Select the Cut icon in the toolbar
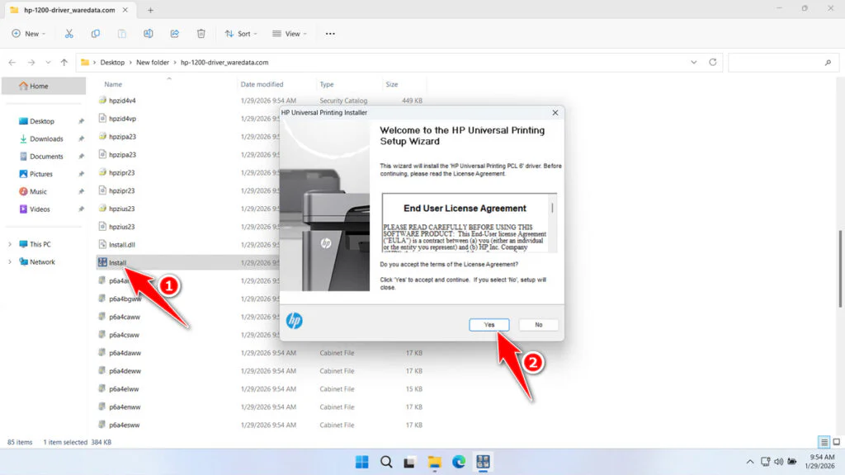The height and width of the screenshot is (475, 845). pos(69,34)
